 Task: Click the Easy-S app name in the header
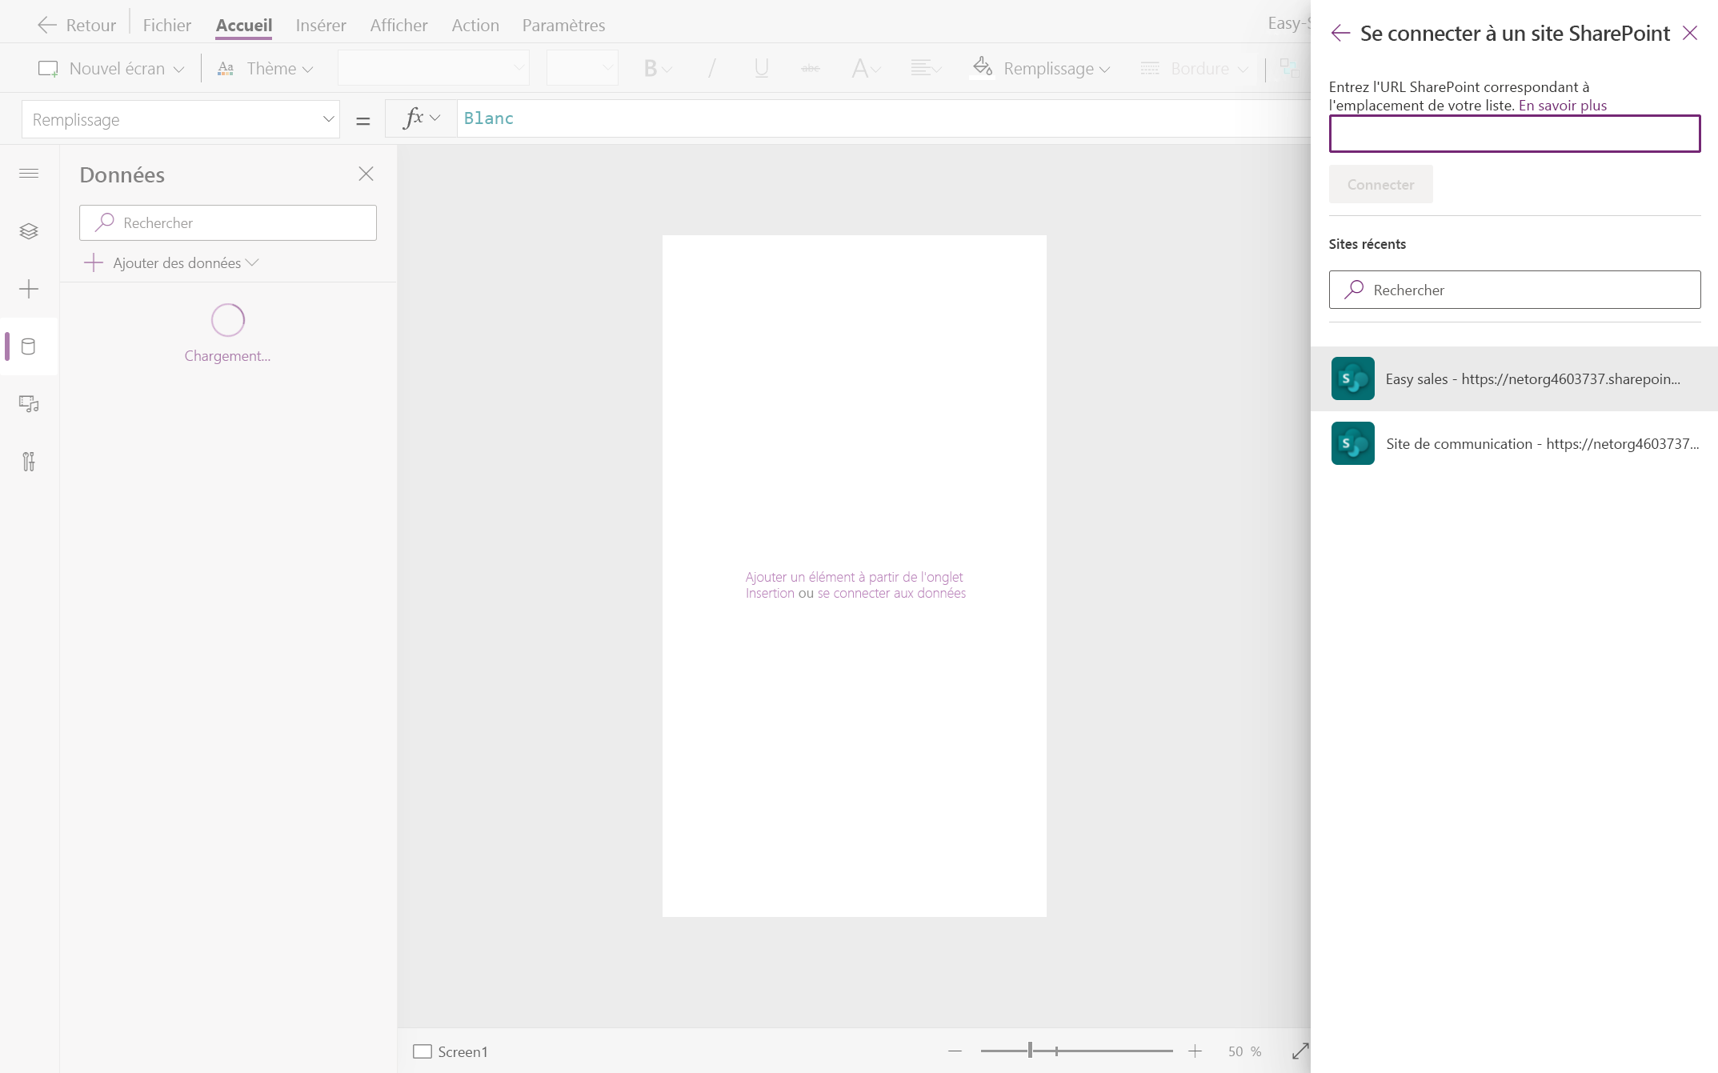tap(1288, 23)
